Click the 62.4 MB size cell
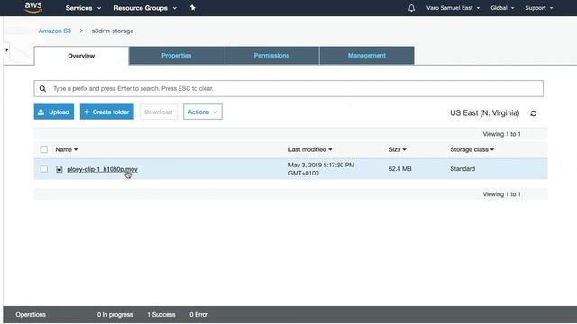 point(399,169)
